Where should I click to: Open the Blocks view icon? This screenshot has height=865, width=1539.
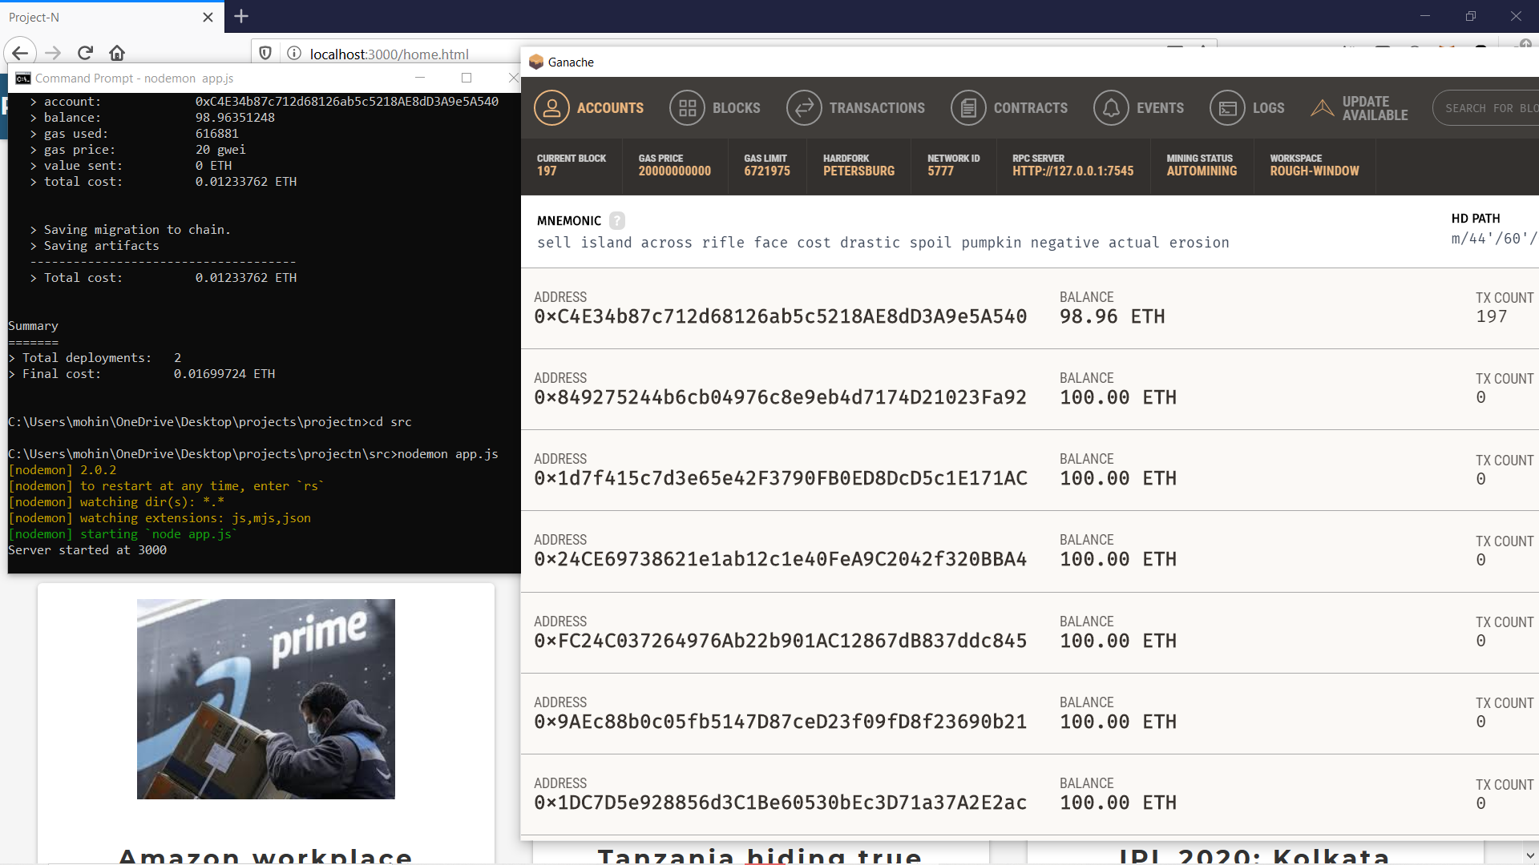[x=687, y=108]
